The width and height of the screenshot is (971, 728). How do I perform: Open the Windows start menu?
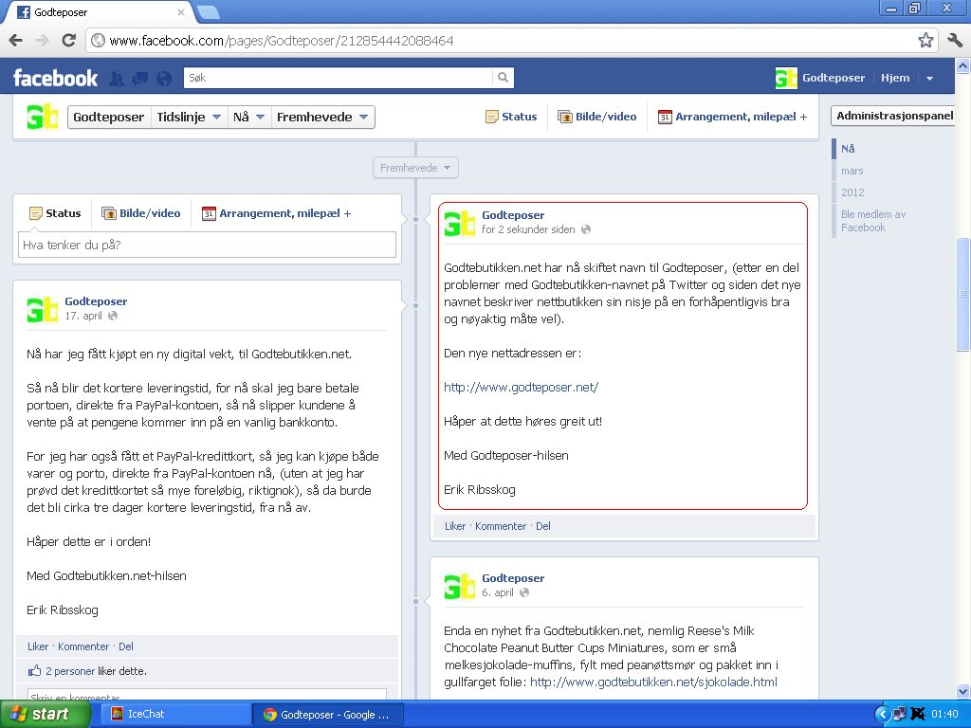tap(45, 715)
